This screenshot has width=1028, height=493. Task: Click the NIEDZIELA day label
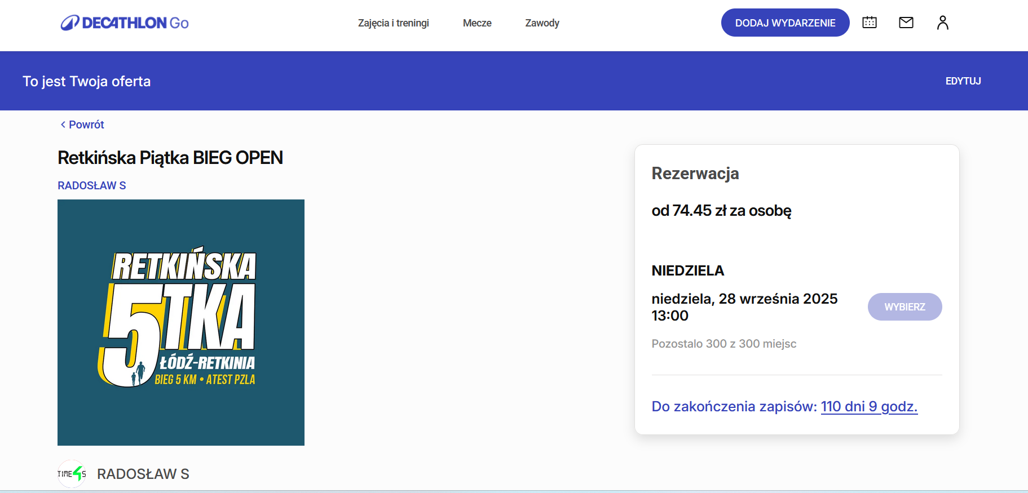pos(688,271)
